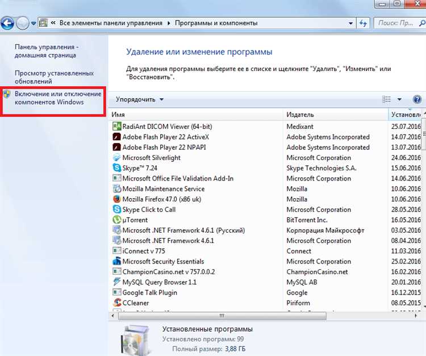Open 'Просмотр установленных обновлений' link
The width and height of the screenshot is (426, 356).
(x=54, y=77)
